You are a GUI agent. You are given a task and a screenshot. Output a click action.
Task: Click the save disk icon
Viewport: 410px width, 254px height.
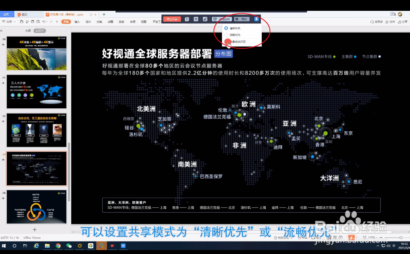[x=21, y=22]
